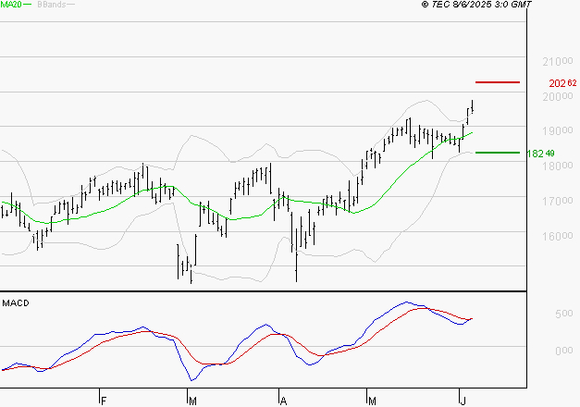Image resolution: width=580 pixels, height=407 pixels.
Task: Click the A month marker on axis
Action: pyautogui.click(x=283, y=401)
